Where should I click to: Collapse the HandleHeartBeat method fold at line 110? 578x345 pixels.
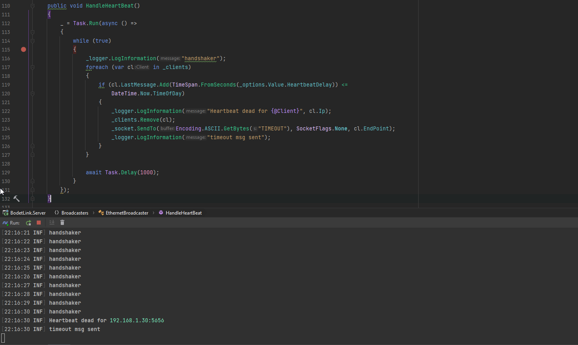pos(33,6)
